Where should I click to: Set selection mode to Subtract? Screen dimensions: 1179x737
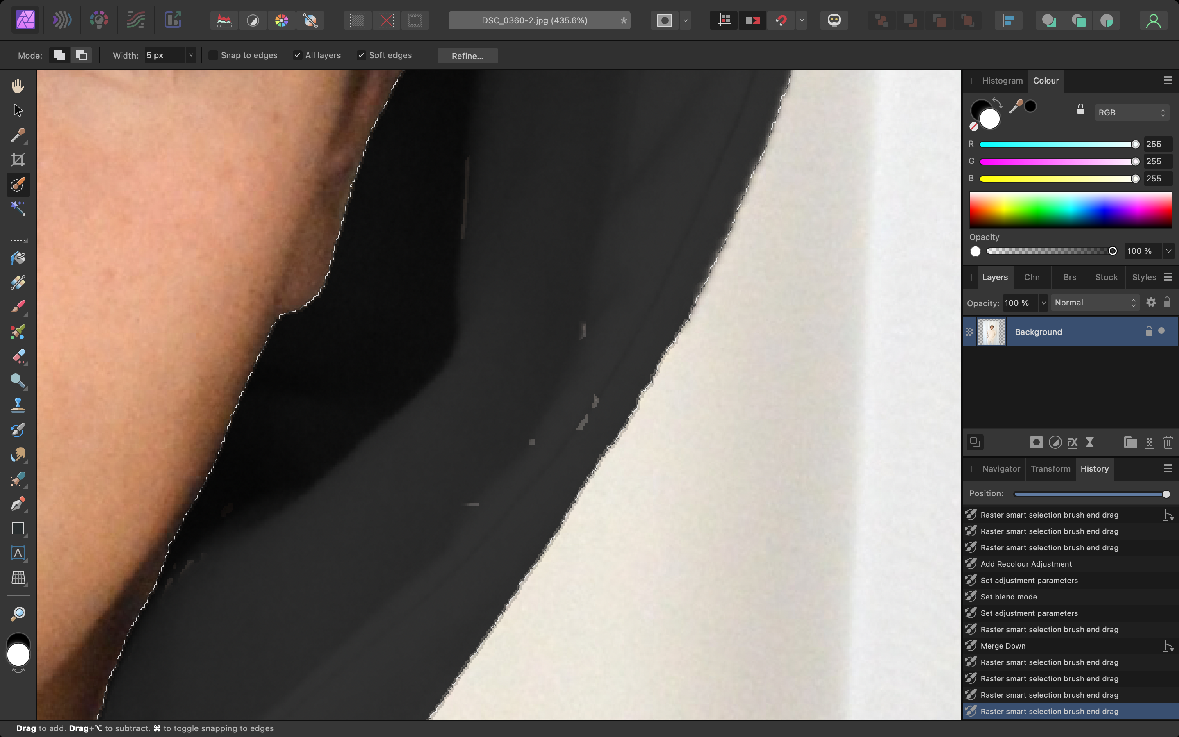[x=81, y=55]
